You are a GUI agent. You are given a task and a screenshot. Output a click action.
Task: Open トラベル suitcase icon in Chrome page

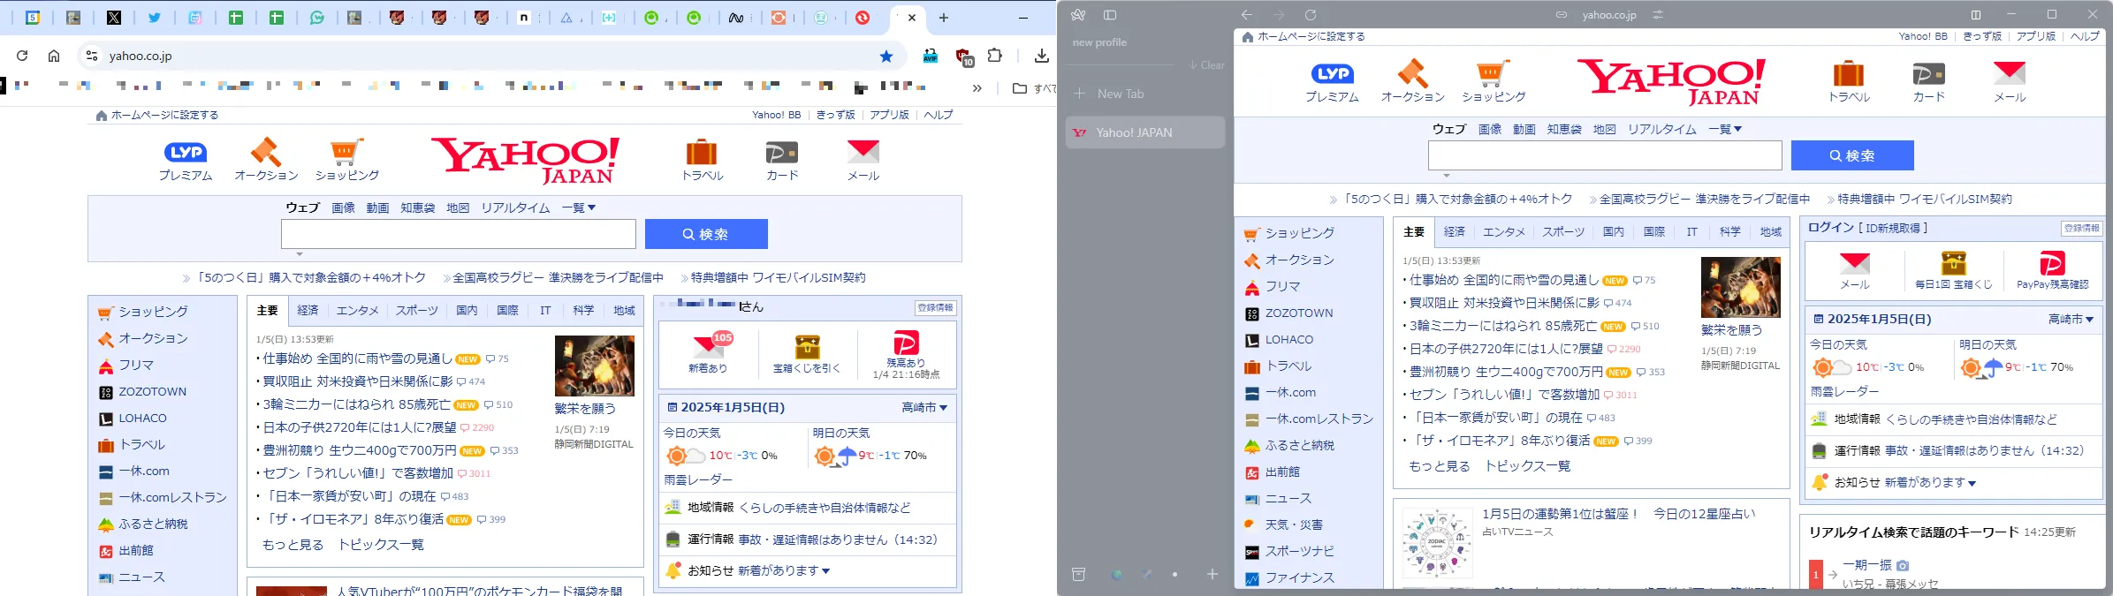click(703, 160)
